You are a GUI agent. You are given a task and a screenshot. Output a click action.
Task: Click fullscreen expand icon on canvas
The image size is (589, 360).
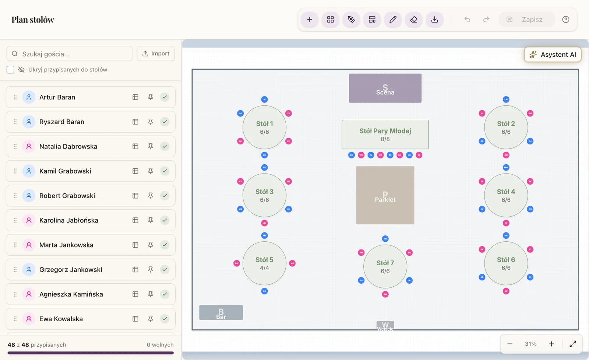pos(573,344)
